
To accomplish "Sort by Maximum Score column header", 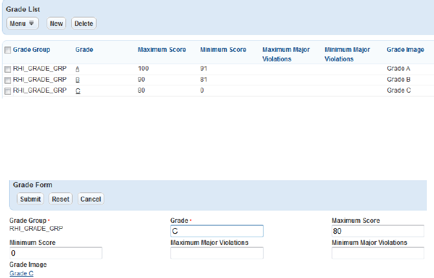I will point(162,49).
